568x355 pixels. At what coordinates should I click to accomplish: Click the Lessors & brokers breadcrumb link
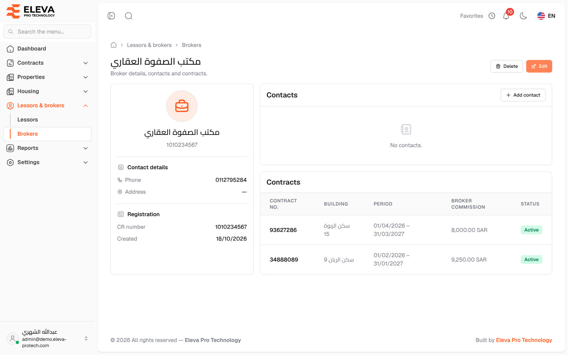click(149, 45)
